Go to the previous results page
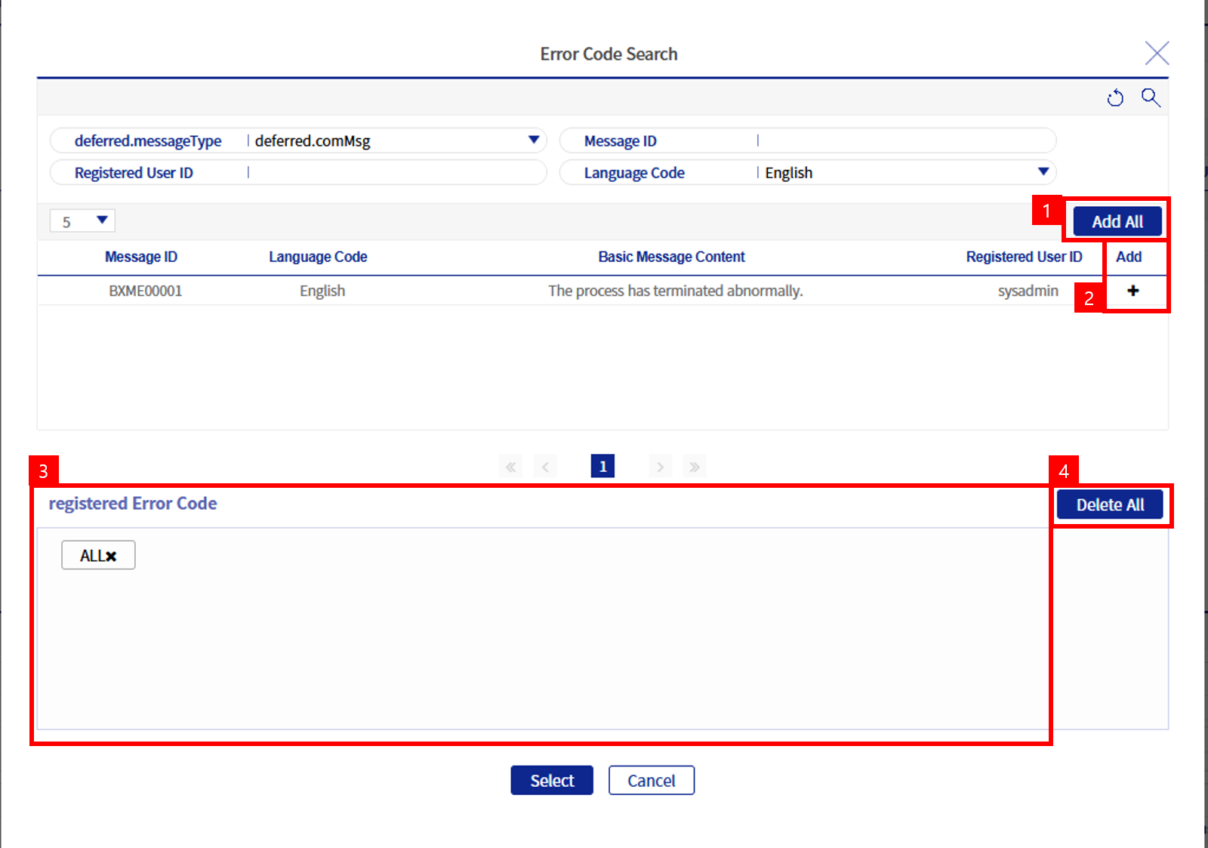Viewport: 1208px width, 848px height. (545, 467)
